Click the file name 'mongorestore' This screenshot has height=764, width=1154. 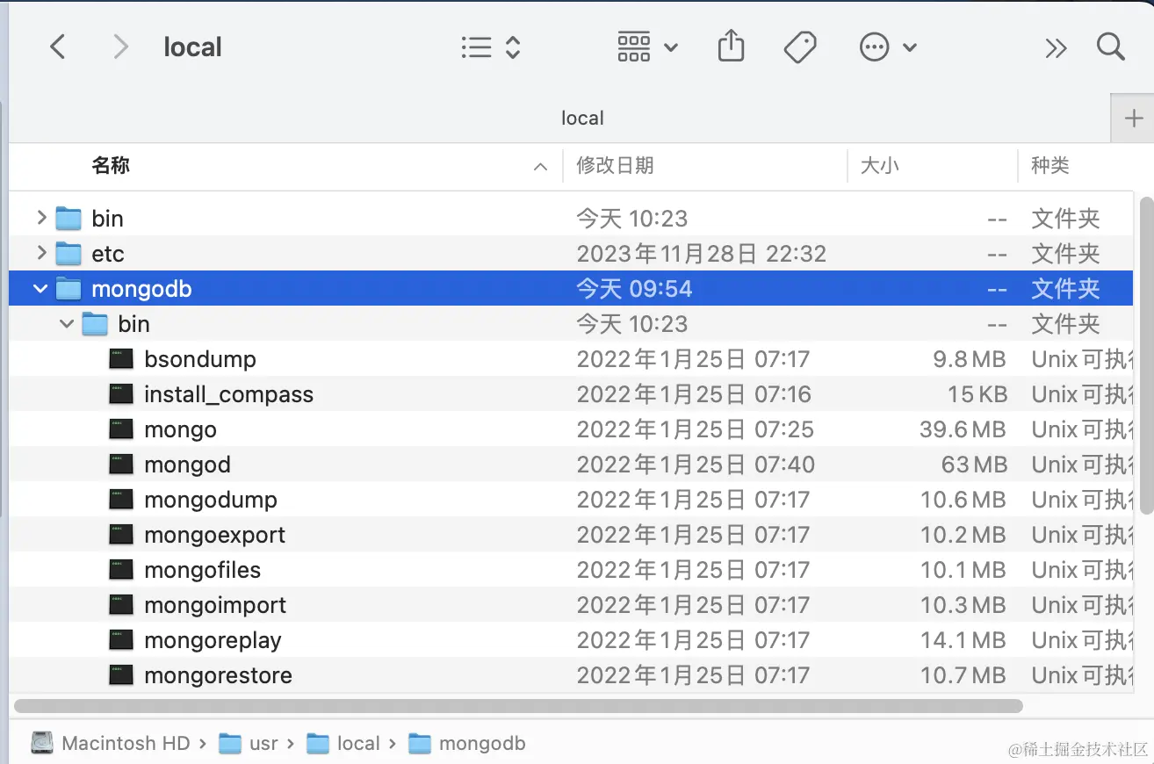[218, 675]
